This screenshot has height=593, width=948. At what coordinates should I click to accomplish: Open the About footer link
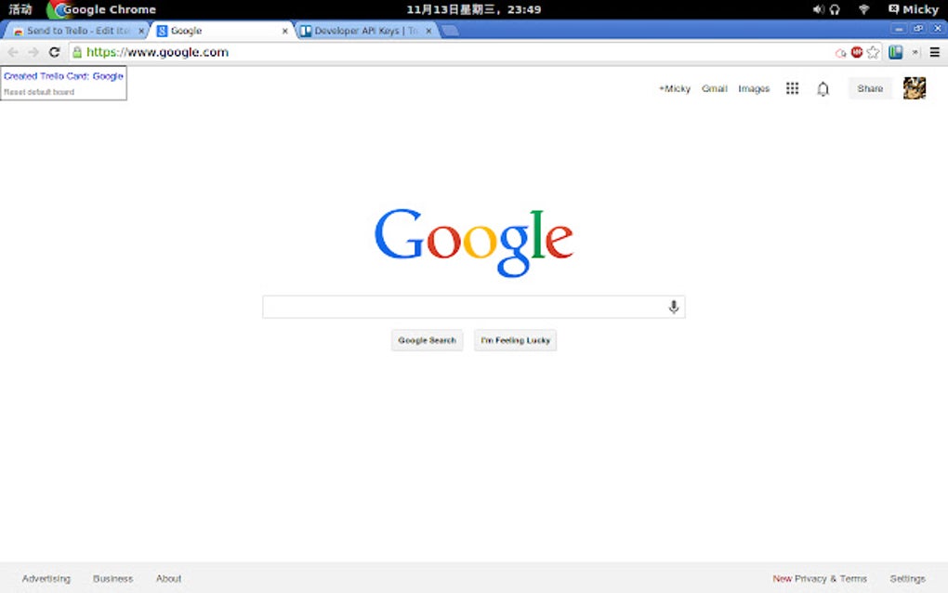pyautogui.click(x=168, y=578)
